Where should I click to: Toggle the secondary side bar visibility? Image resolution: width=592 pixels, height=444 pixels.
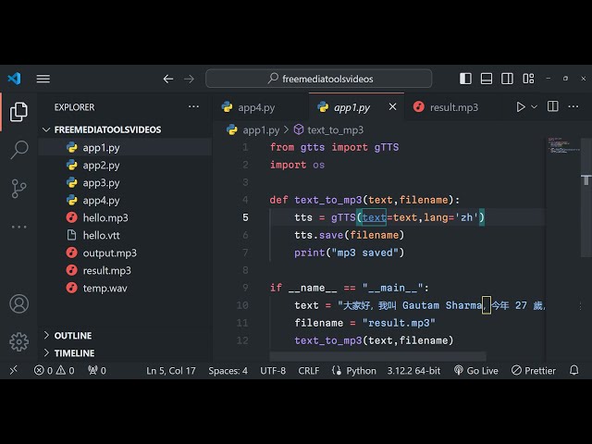pyautogui.click(x=506, y=79)
